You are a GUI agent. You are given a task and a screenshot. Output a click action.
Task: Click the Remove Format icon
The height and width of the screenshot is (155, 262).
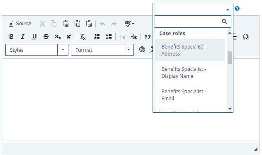pyautogui.click(x=83, y=36)
